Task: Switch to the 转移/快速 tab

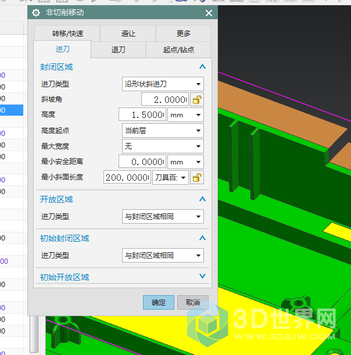Action: [x=67, y=34]
